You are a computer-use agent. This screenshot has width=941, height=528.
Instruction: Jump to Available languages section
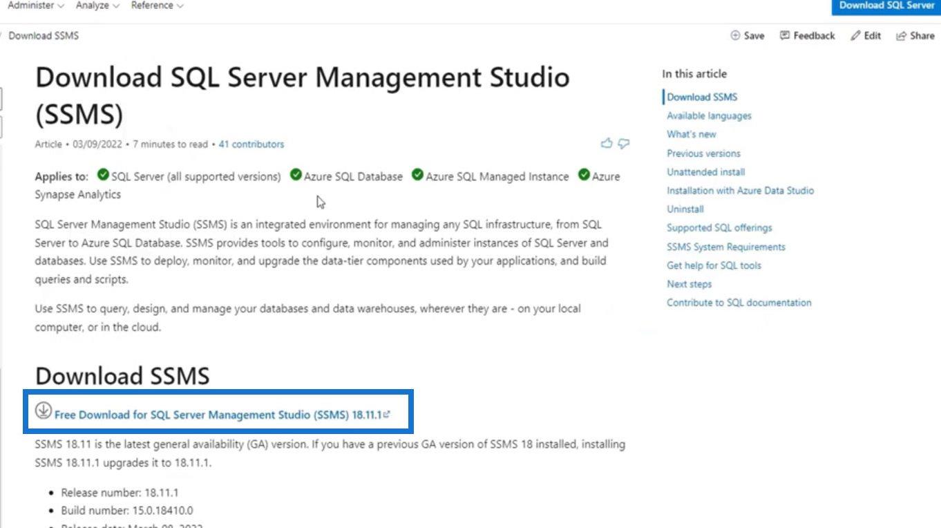coord(709,115)
